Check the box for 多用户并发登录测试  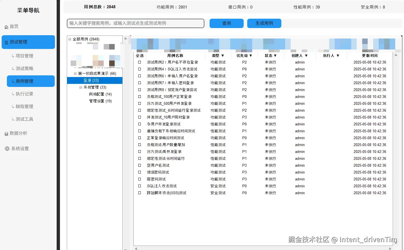pos(139,124)
